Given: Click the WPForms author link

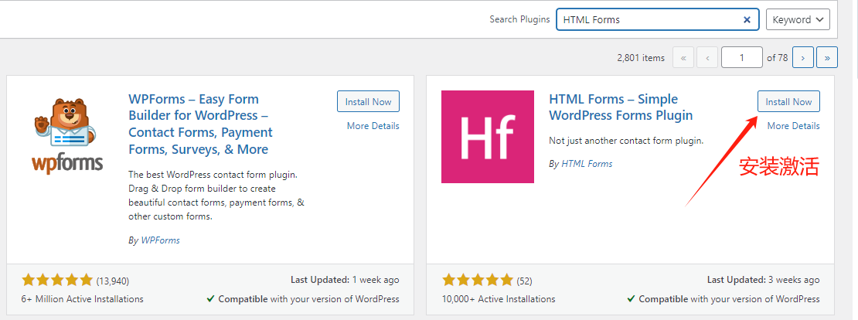Looking at the screenshot, I should (160, 240).
